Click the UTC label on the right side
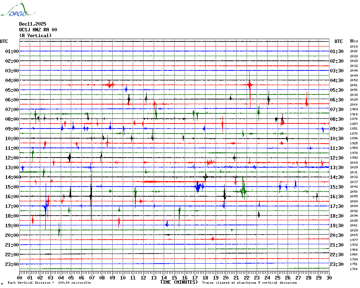 pos(339,41)
